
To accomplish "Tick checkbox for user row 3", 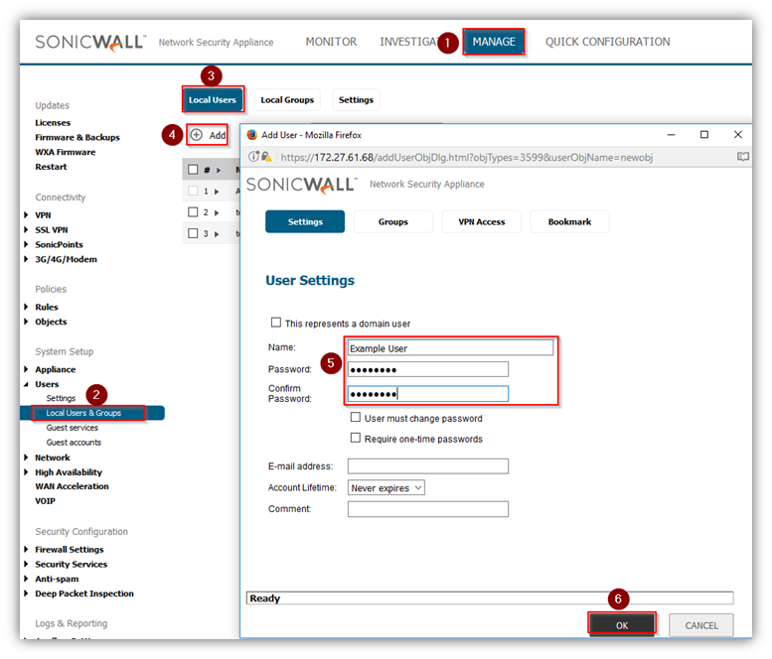I will point(193,233).
